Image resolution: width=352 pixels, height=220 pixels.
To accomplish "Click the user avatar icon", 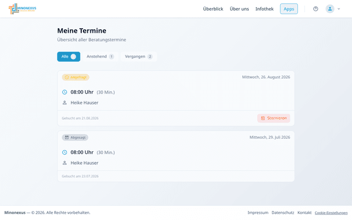I will 330,9.
